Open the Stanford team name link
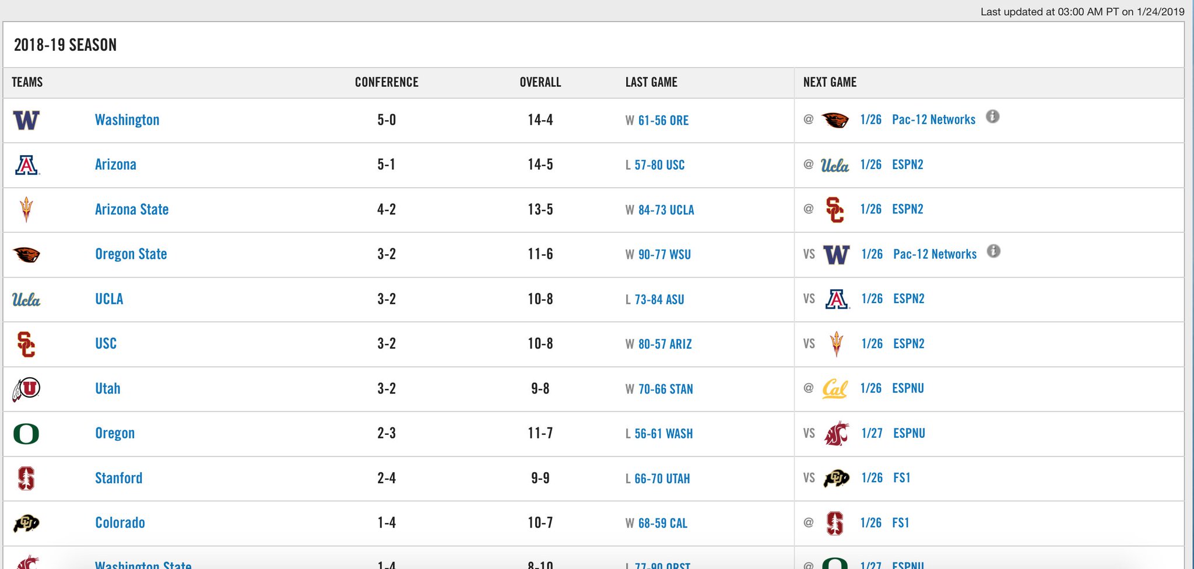 point(119,478)
